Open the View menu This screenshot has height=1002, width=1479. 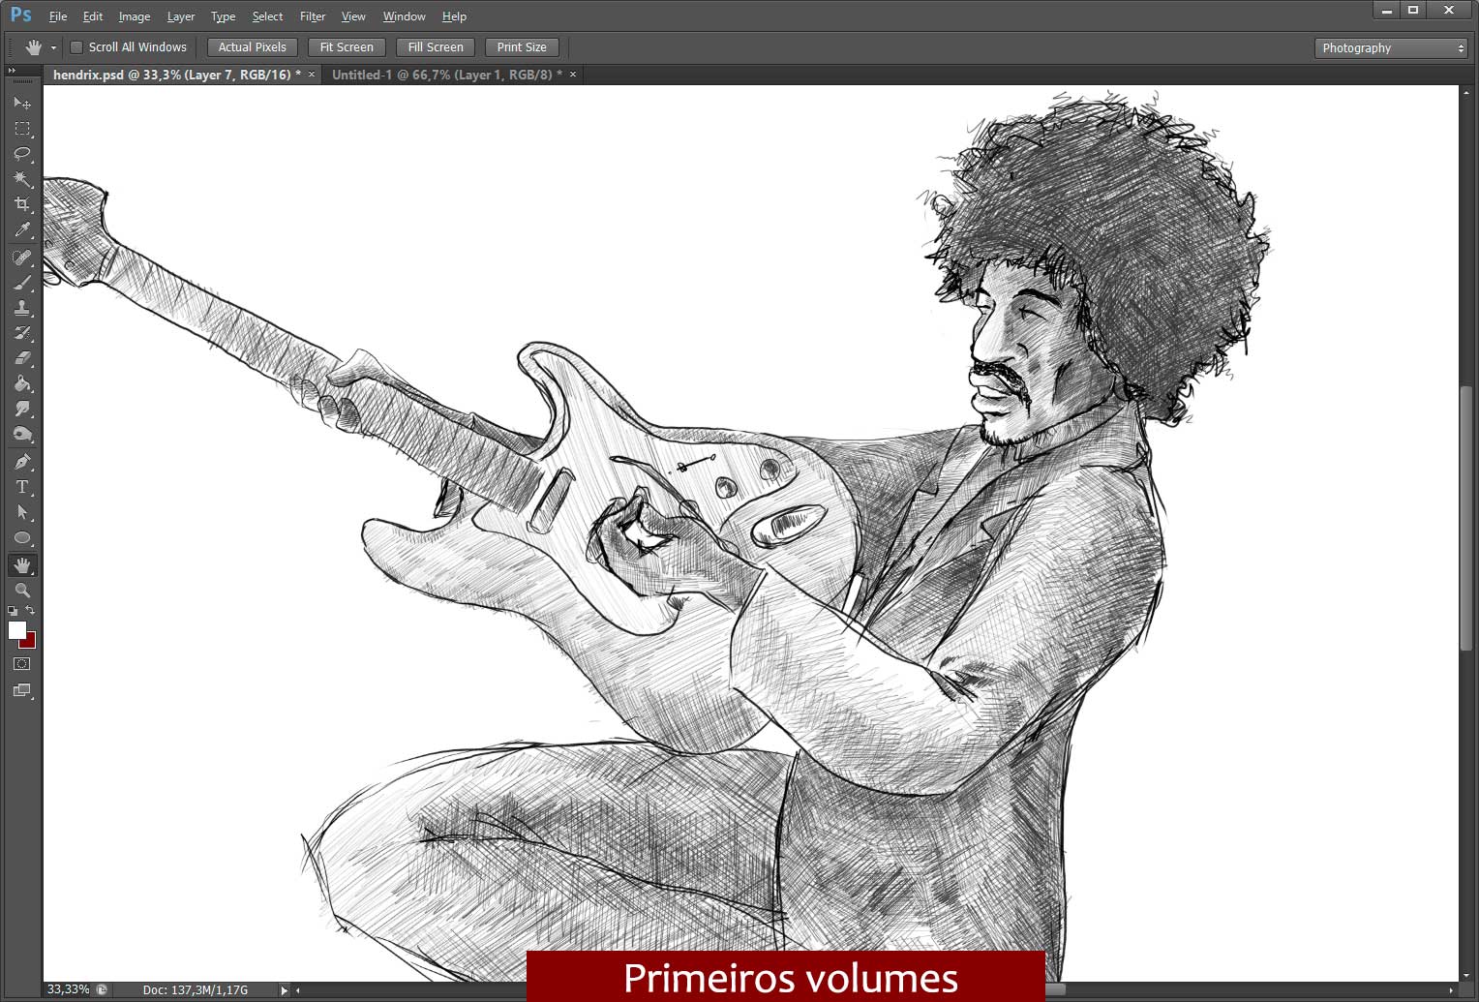[x=353, y=16]
